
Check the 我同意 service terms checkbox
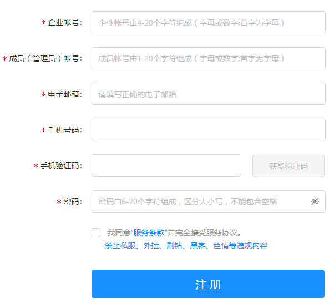point(96,233)
